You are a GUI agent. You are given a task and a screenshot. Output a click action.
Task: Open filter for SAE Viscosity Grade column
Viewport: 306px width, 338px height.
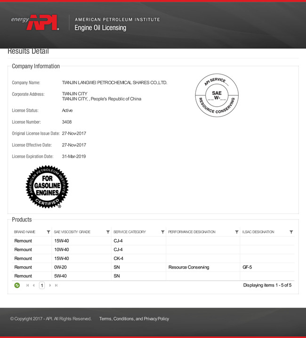click(108, 232)
